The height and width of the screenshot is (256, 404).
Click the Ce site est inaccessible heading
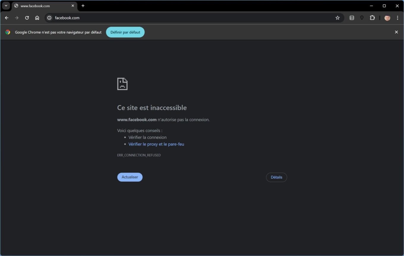pos(152,108)
